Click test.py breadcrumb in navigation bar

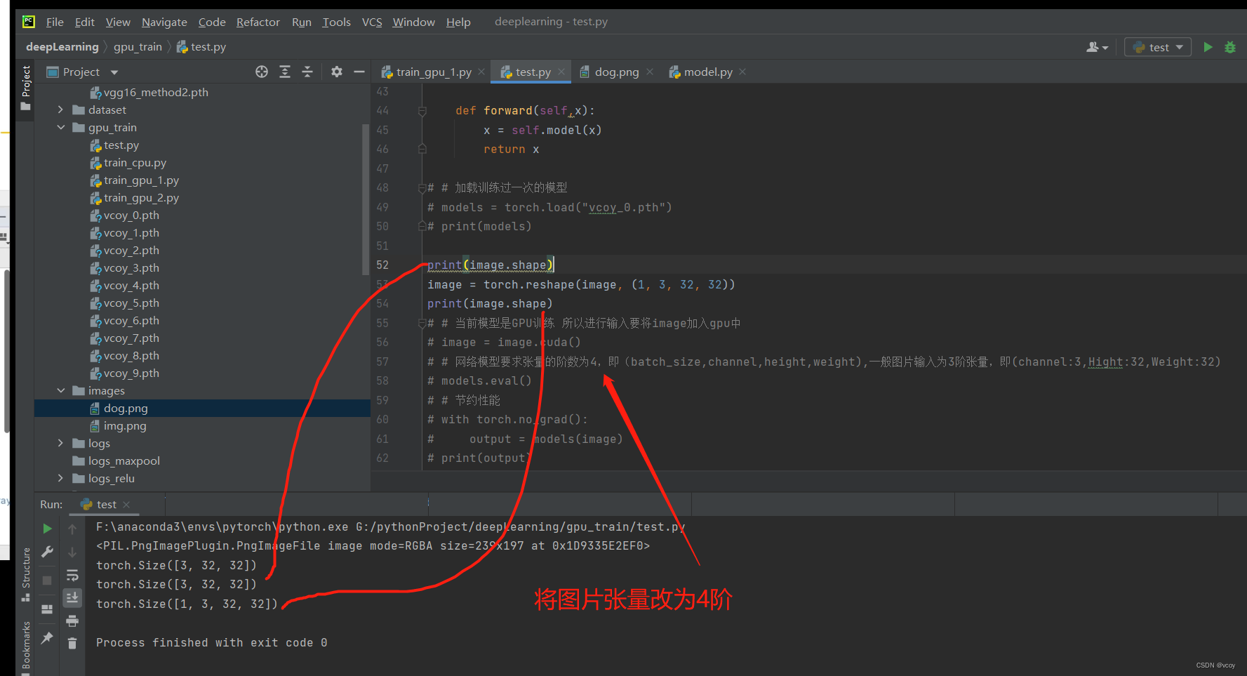[x=201, y=47]
